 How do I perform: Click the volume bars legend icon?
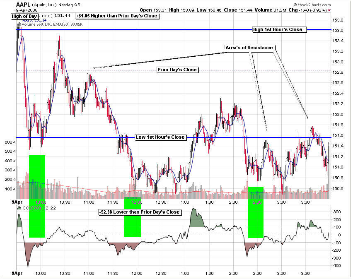19,24
